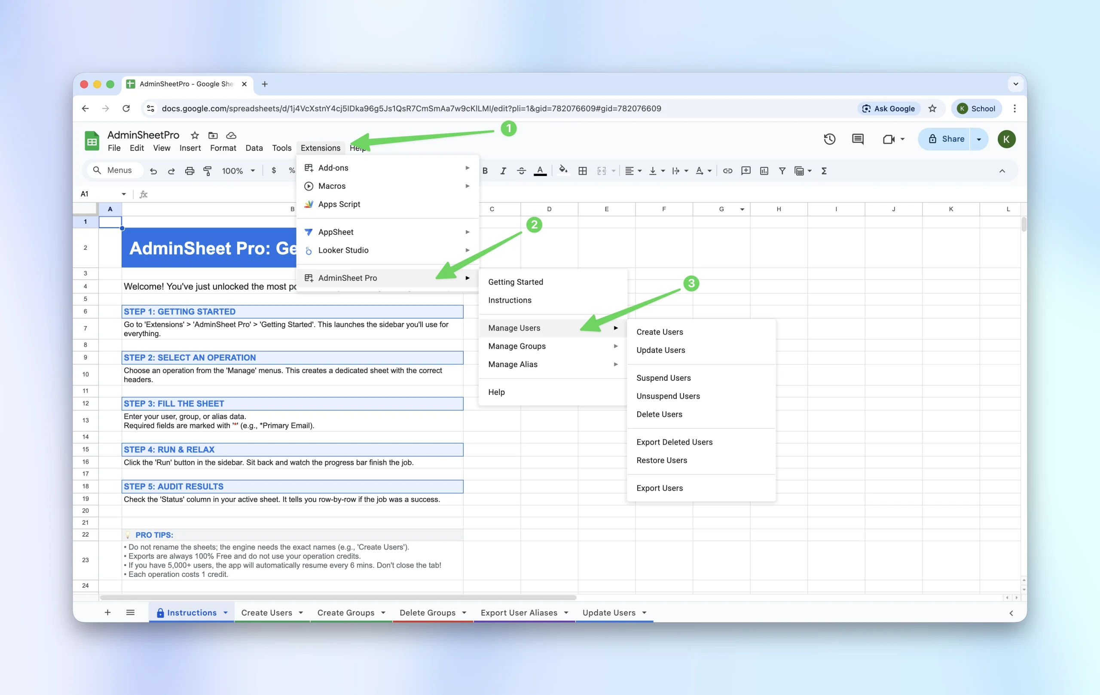
Task: Open the comments panel icon
Action: (x=857, y=139)
